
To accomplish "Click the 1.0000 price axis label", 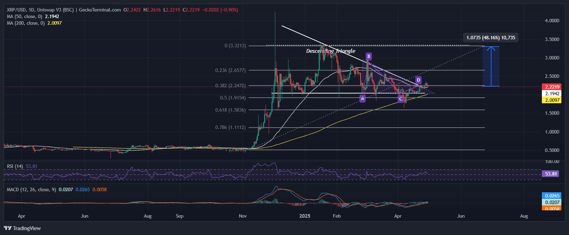I will [552, 132].
